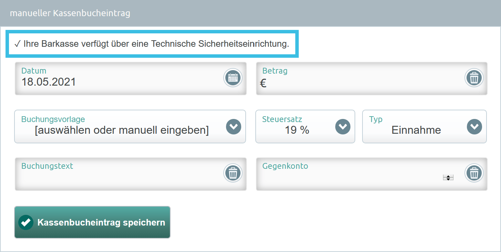The image size is (501, 252).
Task: Click the checkmark icon on save button
Action: [x=26, y=222]
